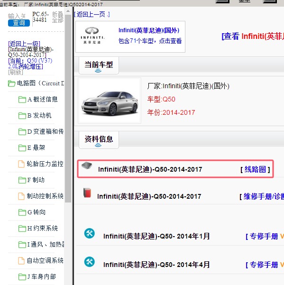Select the 当前车型 tab
The height and width of the screenshot is (285, 284).
click(99, 65)
